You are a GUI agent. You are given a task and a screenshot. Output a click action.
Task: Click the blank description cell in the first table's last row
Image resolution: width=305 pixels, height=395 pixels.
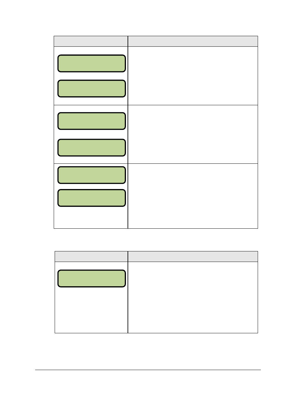coord(193,196)
